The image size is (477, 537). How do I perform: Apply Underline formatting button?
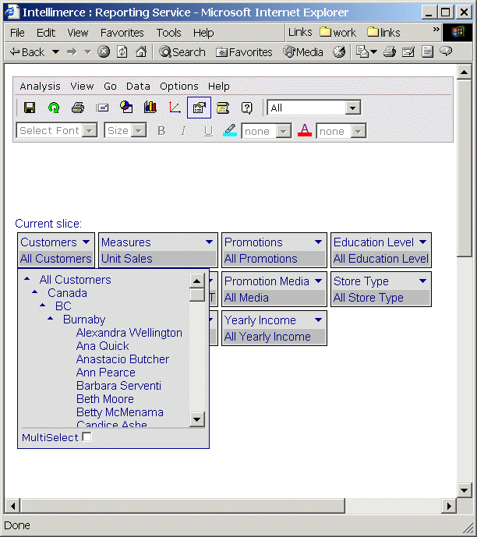tap(208, 131)
